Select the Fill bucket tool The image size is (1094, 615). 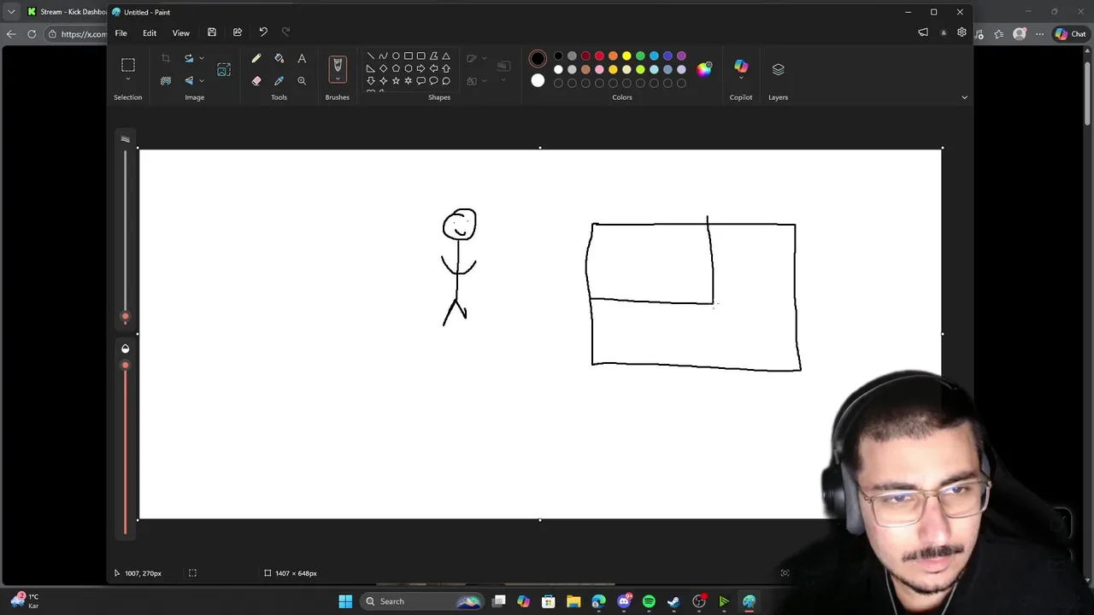[279, 58]
